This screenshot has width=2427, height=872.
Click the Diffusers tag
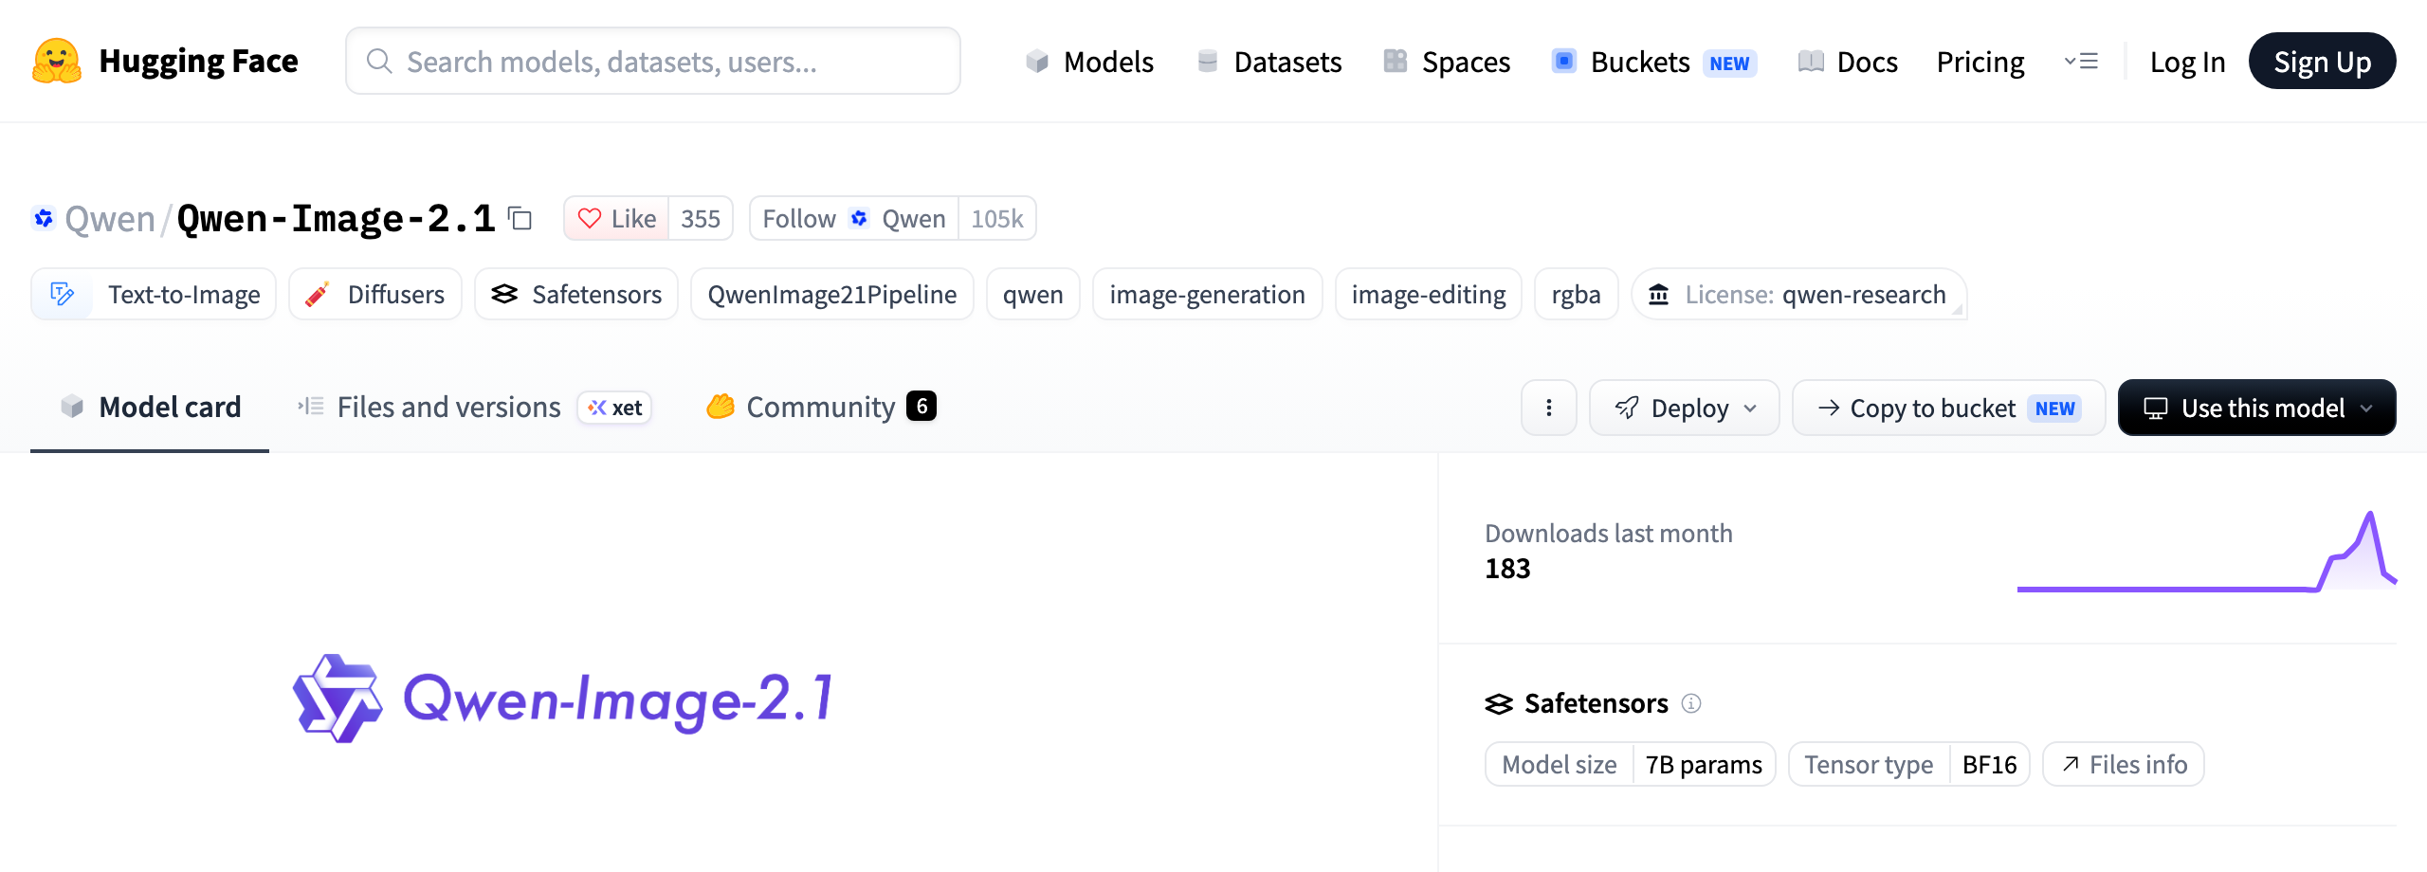tap(375, 295)
